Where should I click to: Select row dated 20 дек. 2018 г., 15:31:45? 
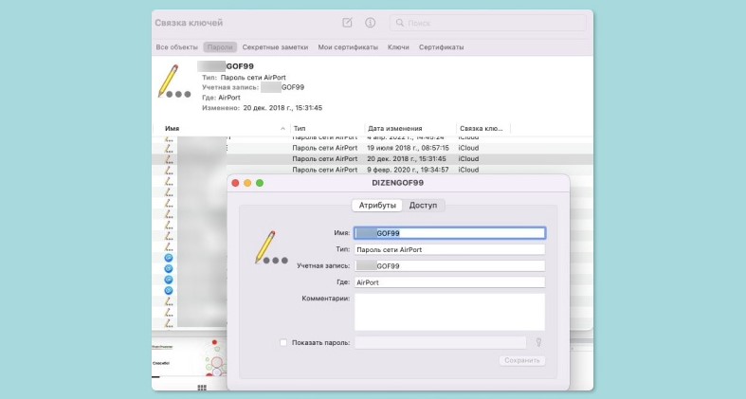point(372,159)
